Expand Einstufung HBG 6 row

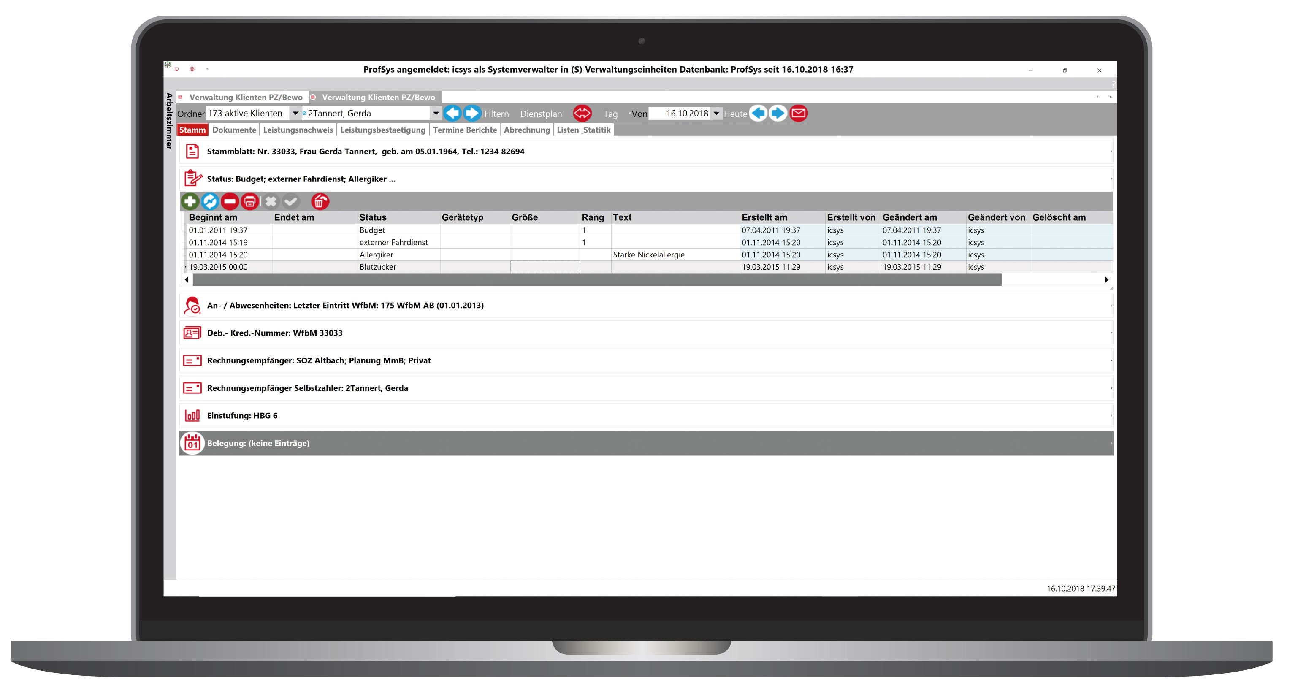pos(647,416)
